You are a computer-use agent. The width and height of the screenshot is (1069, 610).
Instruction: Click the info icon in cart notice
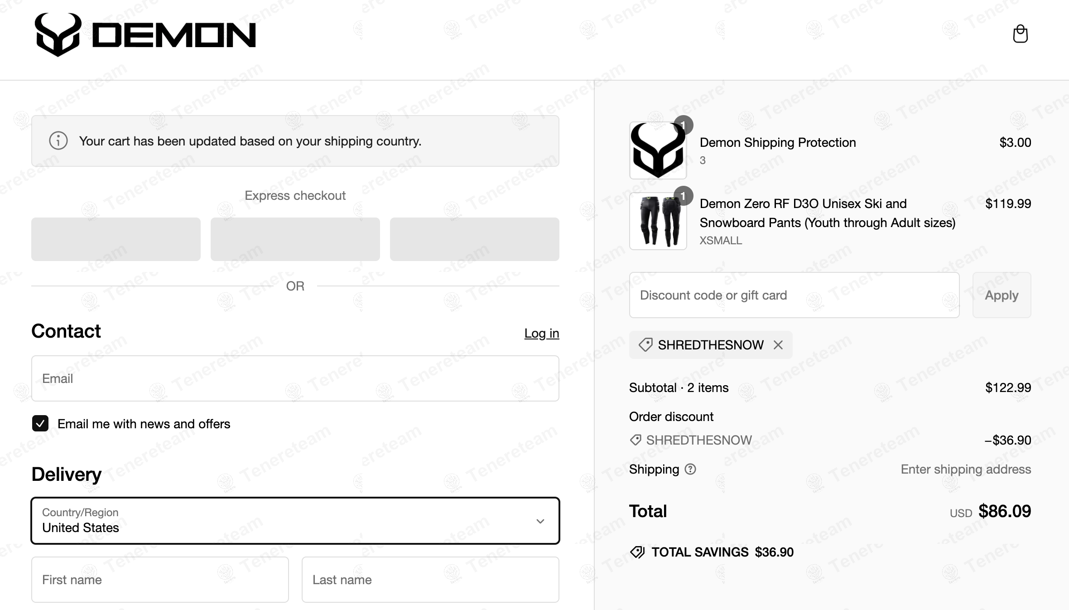[x=58, y=141]
